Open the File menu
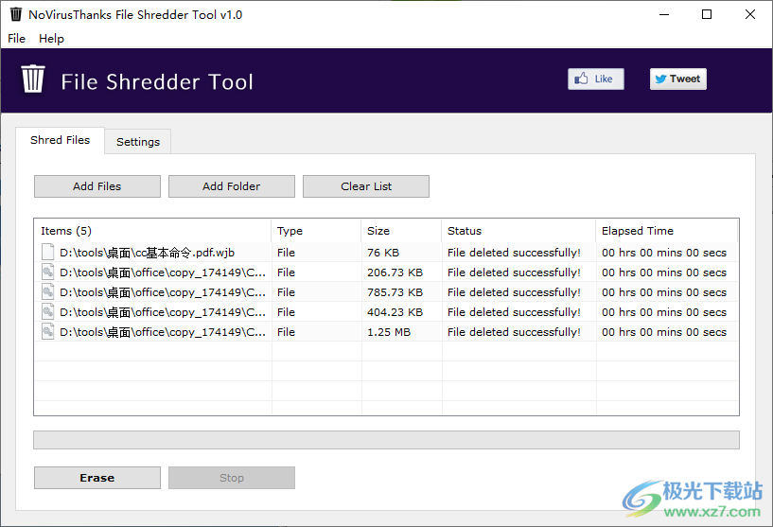773x527 pixels. [16, 39]
